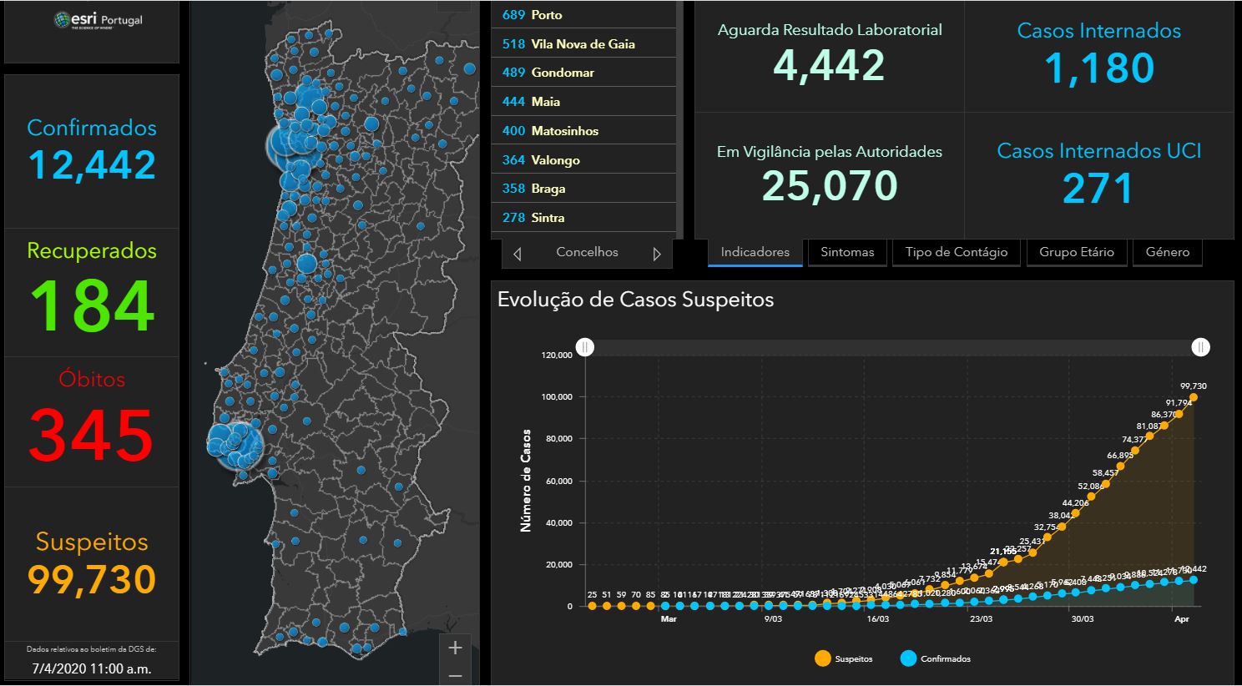The width and height of the screenshot is (1242, 686).
Task: Click the last Suspeitos data point 99,730
Action: coord(1194,397)
